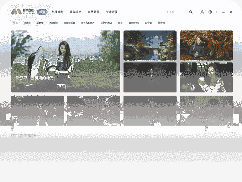Switch to the 热播好剧 tab
The image size is (242, 182).
pyautogui.click(x=57, y=12)
